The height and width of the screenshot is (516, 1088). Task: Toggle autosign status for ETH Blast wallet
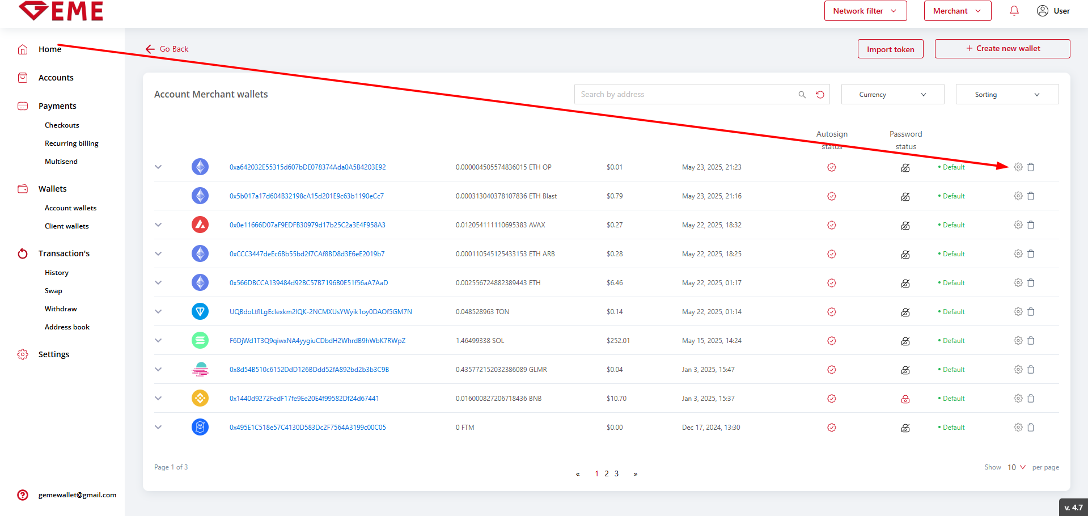(x=831, y=196)
